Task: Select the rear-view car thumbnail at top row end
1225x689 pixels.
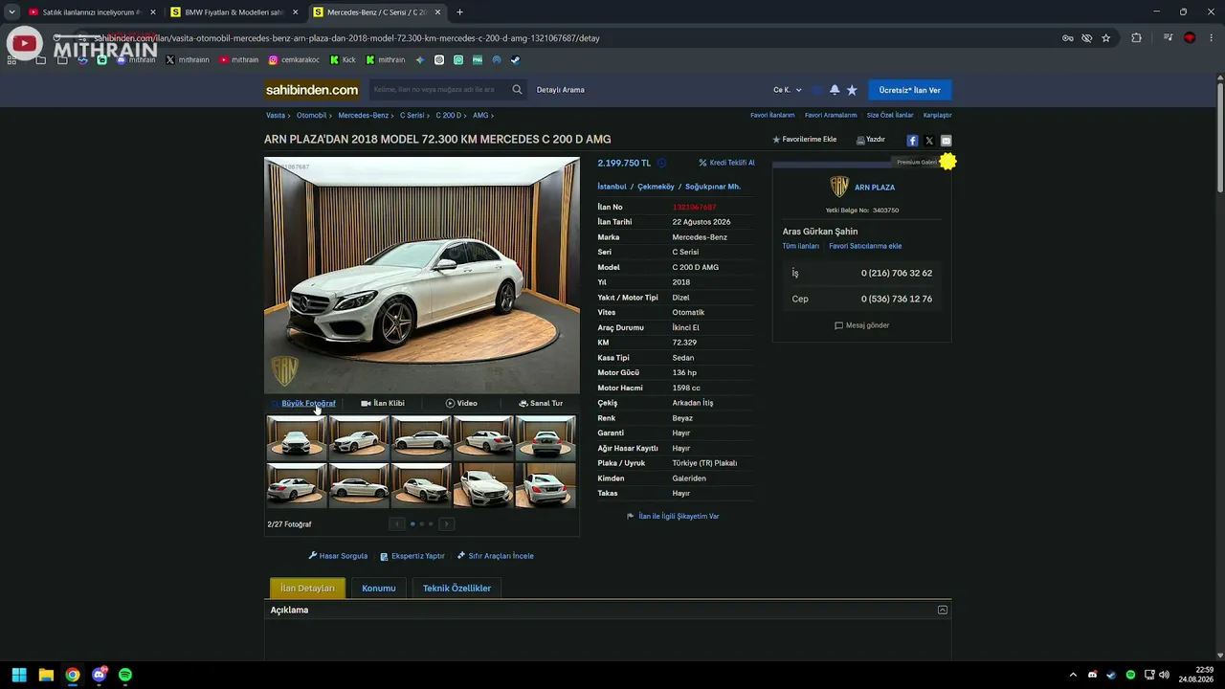Action: (x=546, y=437)
